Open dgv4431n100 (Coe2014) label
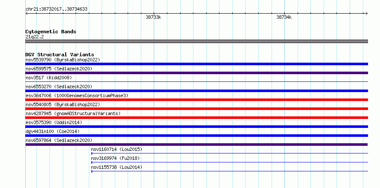 click(x=53, y=131)
